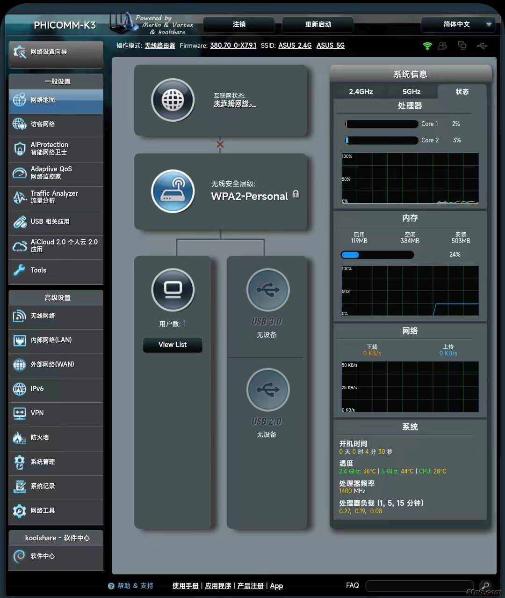Screen dimensions: 505x598
Task: Open the 简体中文 language dropdown
Action: tap(458, 24)
